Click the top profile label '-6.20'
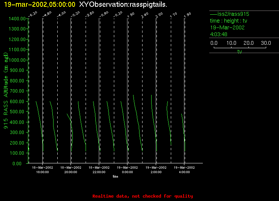This screenshot has width=279, height=201. 32,14
